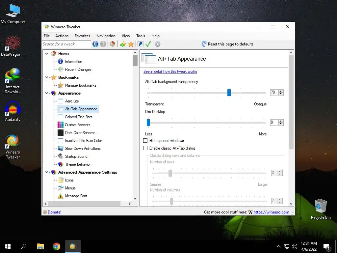Open the Navigation menu
Image resolution: width=337 pixels, height=253 pixels.
tap(106, 36)
